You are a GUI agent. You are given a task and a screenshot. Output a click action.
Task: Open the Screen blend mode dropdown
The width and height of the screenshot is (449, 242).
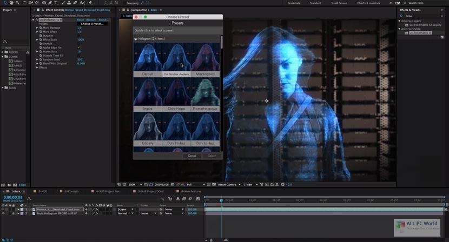(126, 210)
